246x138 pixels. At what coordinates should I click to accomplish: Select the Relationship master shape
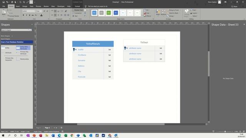pos(23,59)
